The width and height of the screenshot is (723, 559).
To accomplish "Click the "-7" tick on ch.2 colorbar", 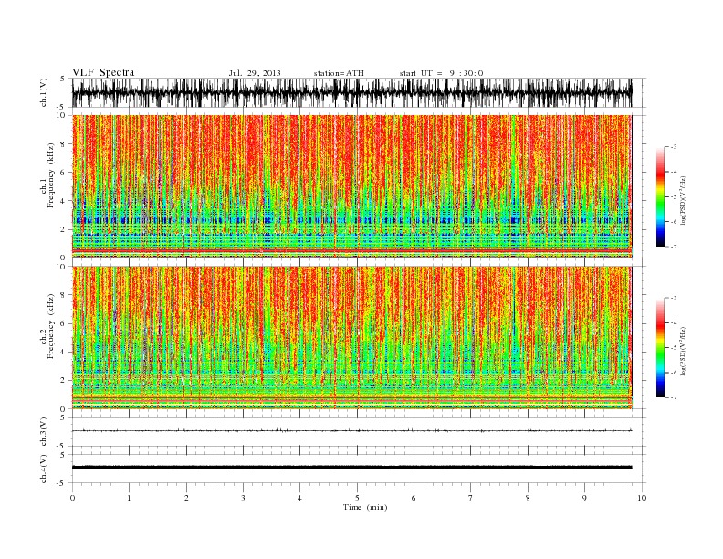I will [x=673, y=397].
